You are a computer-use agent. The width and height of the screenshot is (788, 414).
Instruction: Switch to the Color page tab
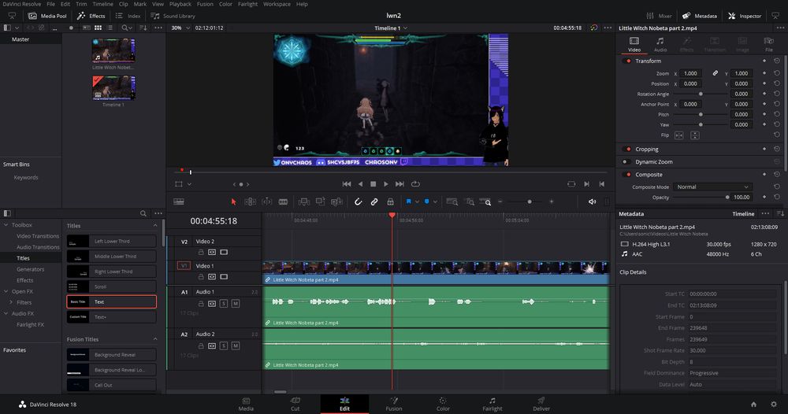pyautogui.click(x=443, y=404)
